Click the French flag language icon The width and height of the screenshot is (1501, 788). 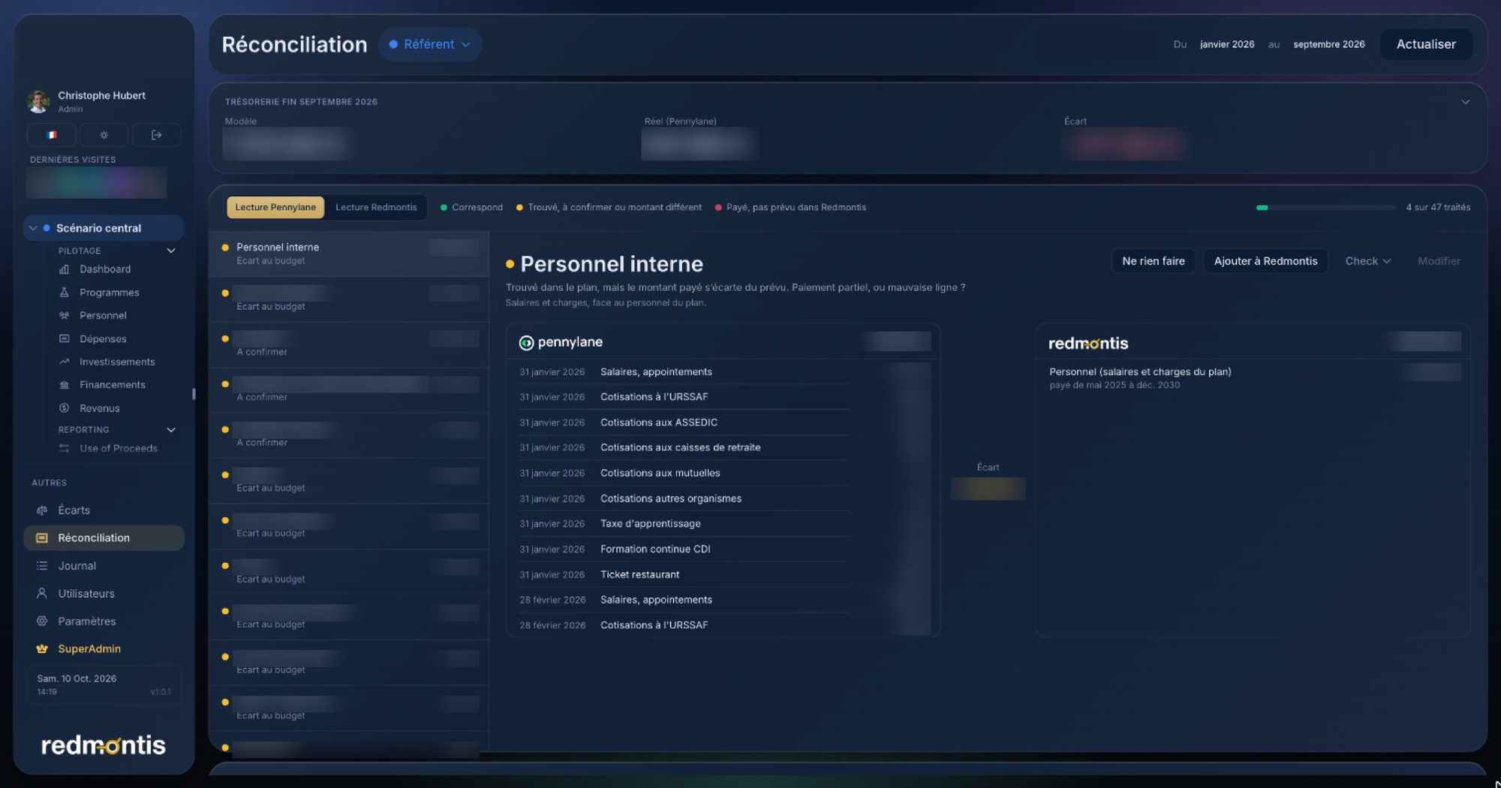pos(52,135)
